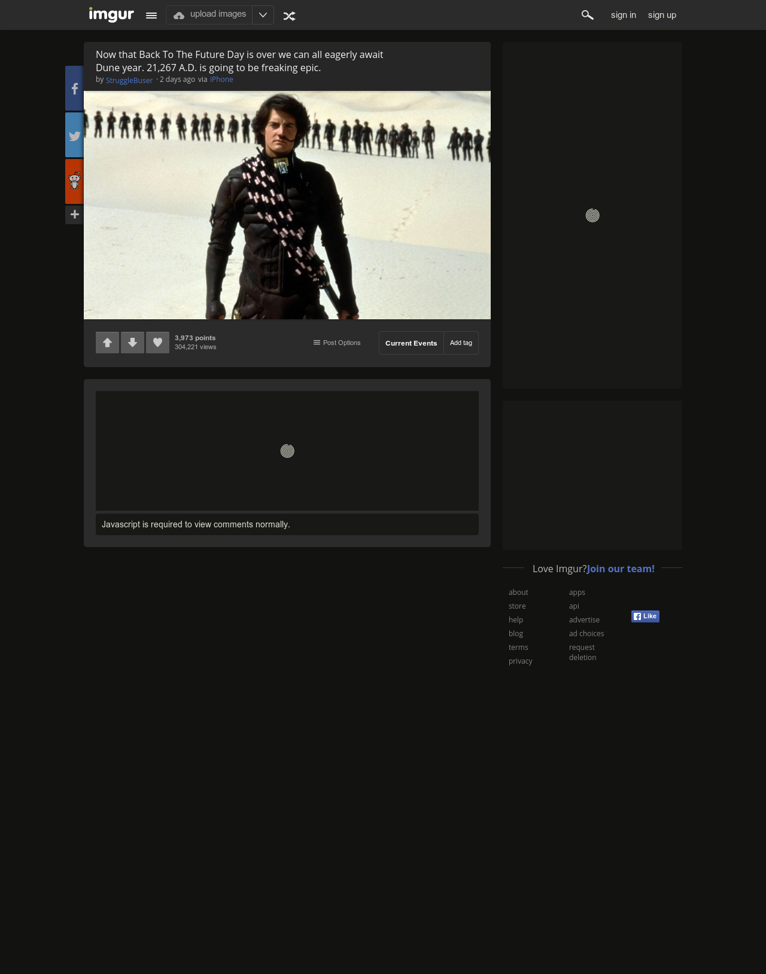Open the ad choices link

[586, 634]
